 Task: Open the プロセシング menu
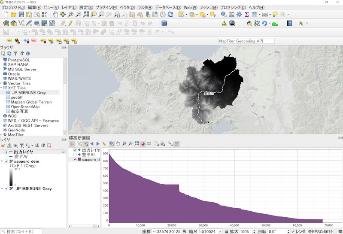(x=233, y=7)
